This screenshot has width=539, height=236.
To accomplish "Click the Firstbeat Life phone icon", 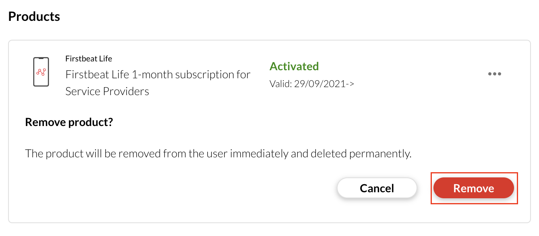I will 41,72.
